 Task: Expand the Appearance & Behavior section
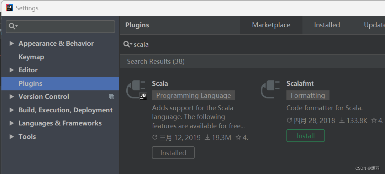click(11, 44)
